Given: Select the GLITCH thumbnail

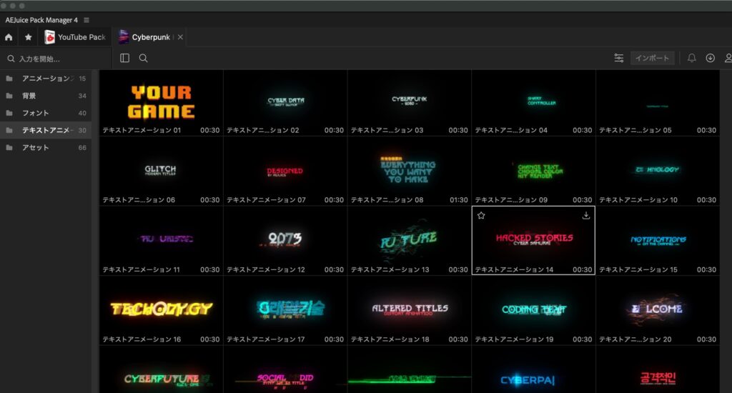Looking at the screenshot, I should click(x=161, y=171).
